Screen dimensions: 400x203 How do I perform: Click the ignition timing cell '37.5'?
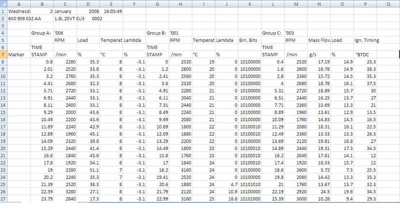[365, 83]
